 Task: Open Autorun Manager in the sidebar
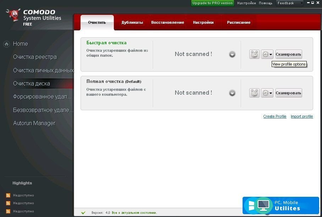[x=34, y=123]
